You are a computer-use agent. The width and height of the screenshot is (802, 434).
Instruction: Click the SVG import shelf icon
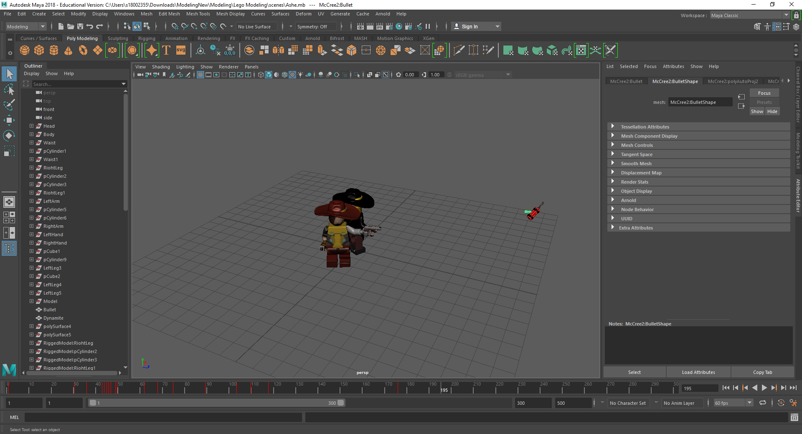(x=180, y=50)
